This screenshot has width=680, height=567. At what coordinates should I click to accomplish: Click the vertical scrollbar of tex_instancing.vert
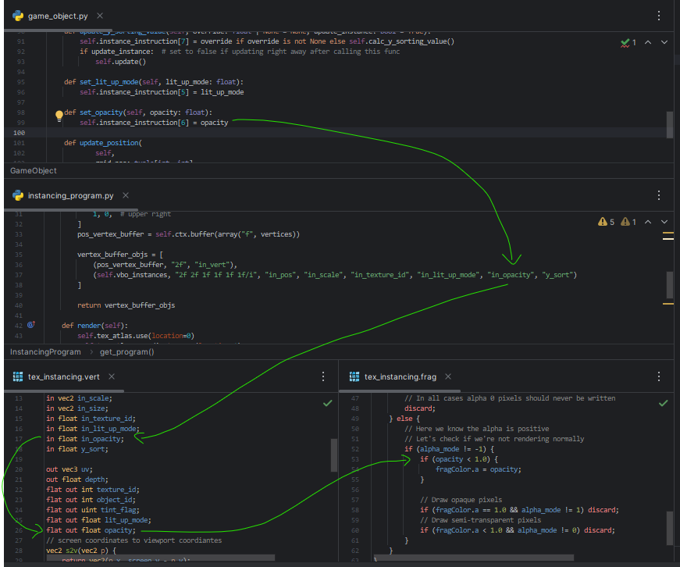[334, 455]
